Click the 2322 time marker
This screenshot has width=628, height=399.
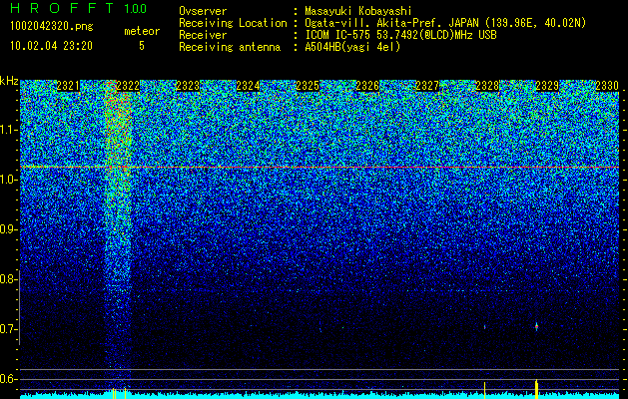tap(128, 86)
